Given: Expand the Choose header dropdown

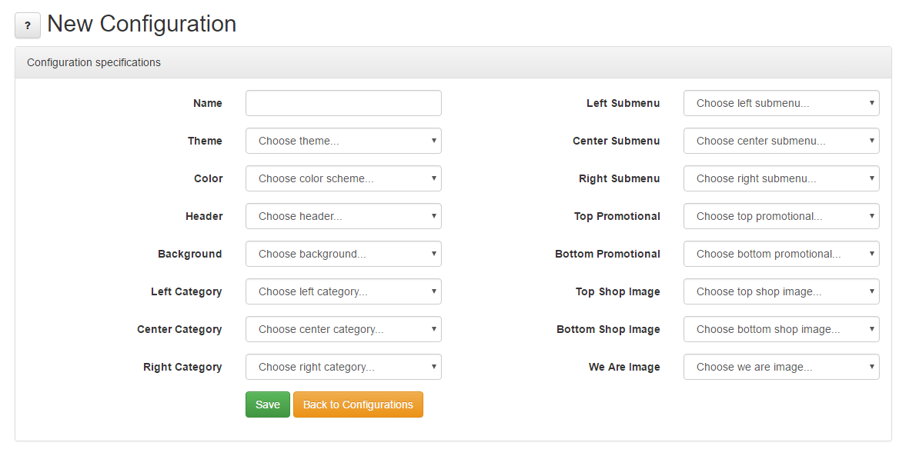Looking at the screenshot, I should point(343,216).
